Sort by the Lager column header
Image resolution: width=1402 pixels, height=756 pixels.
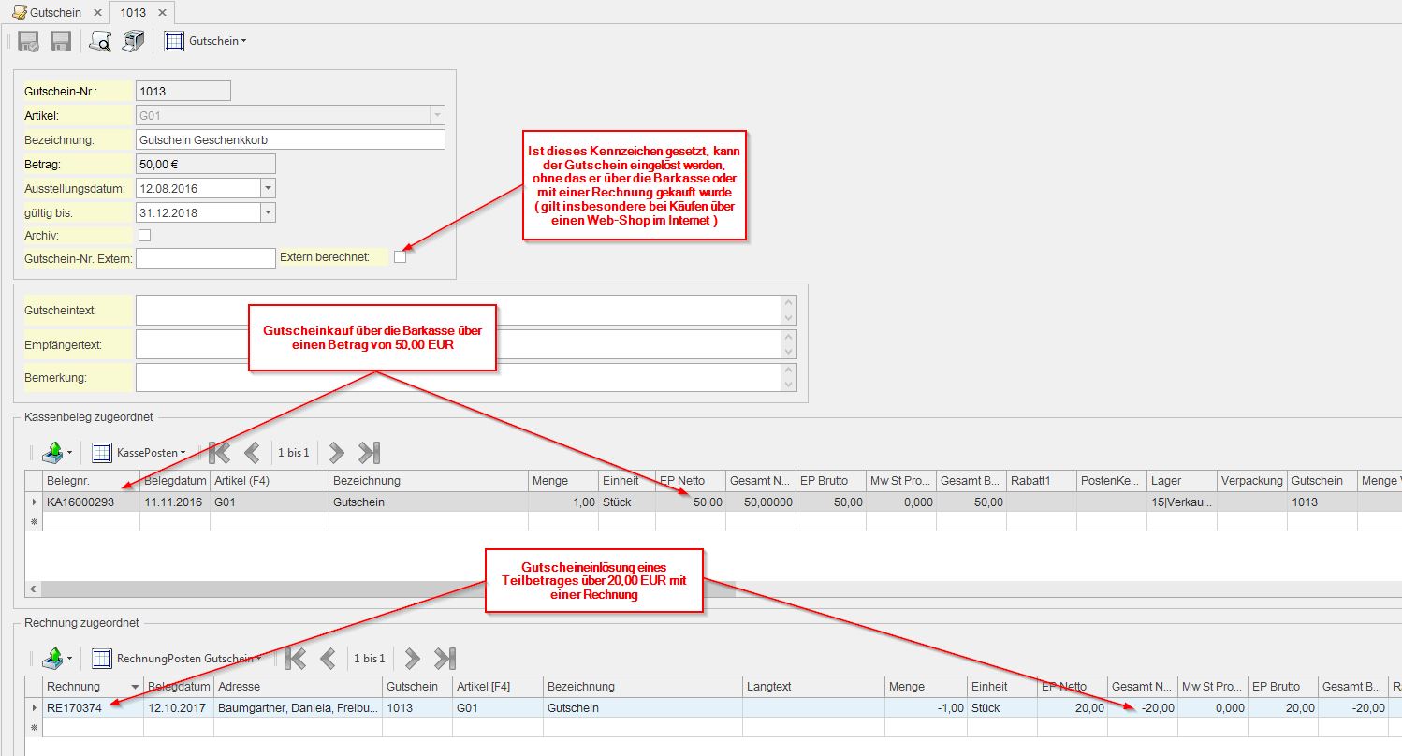coord(1181,481)
